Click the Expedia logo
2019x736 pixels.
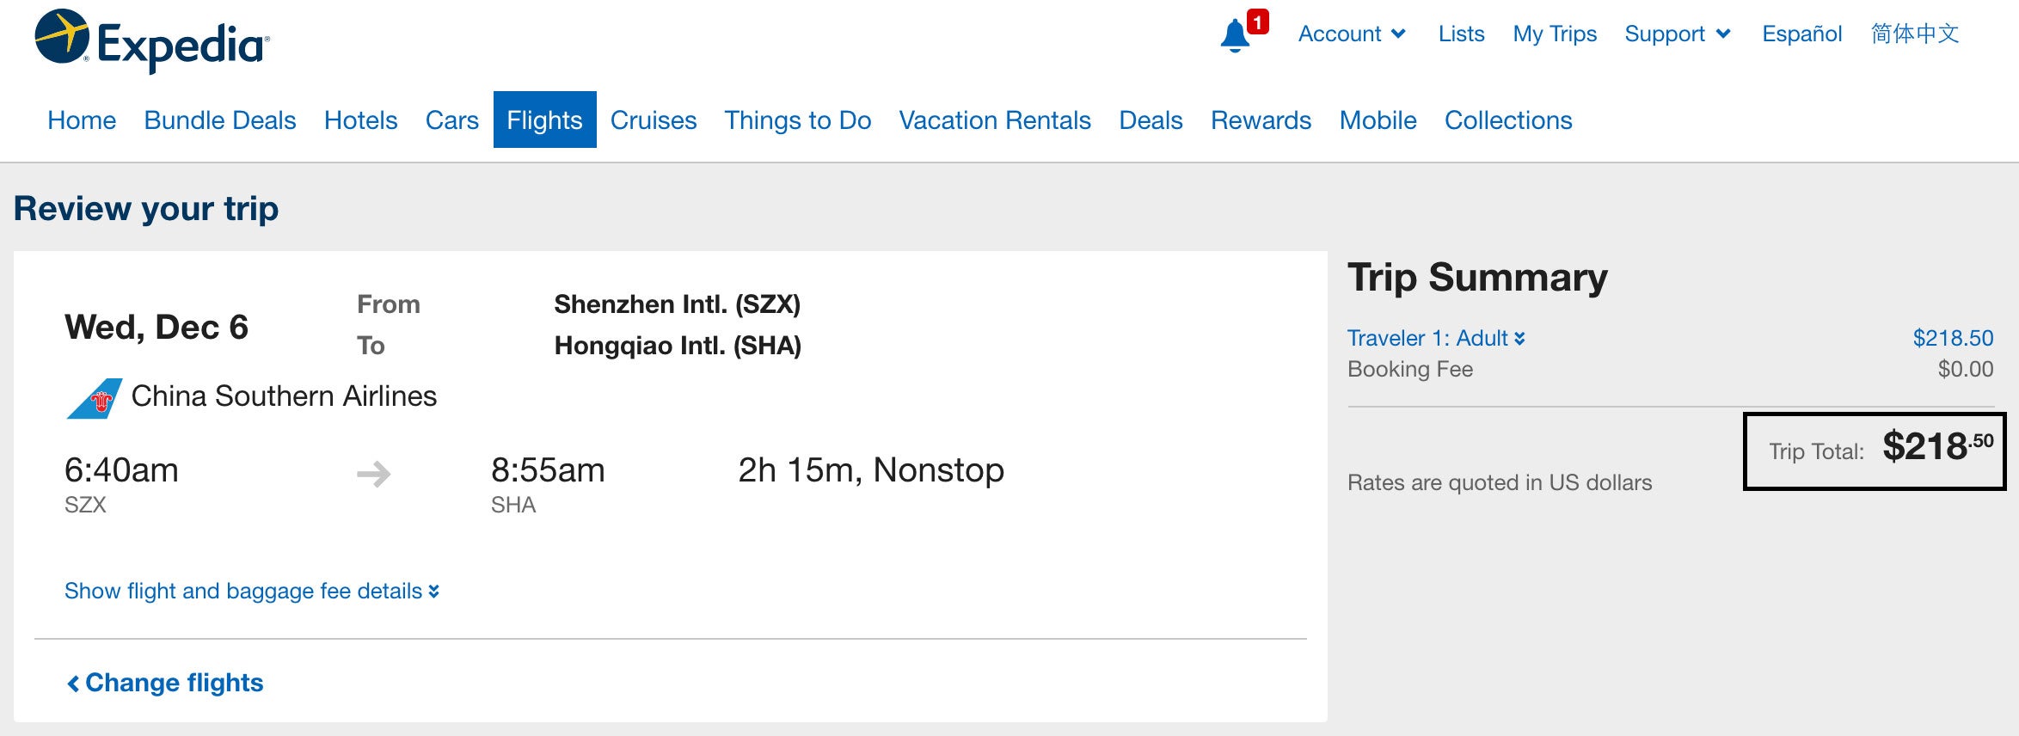pyautogui.click(x=152, y=41)
